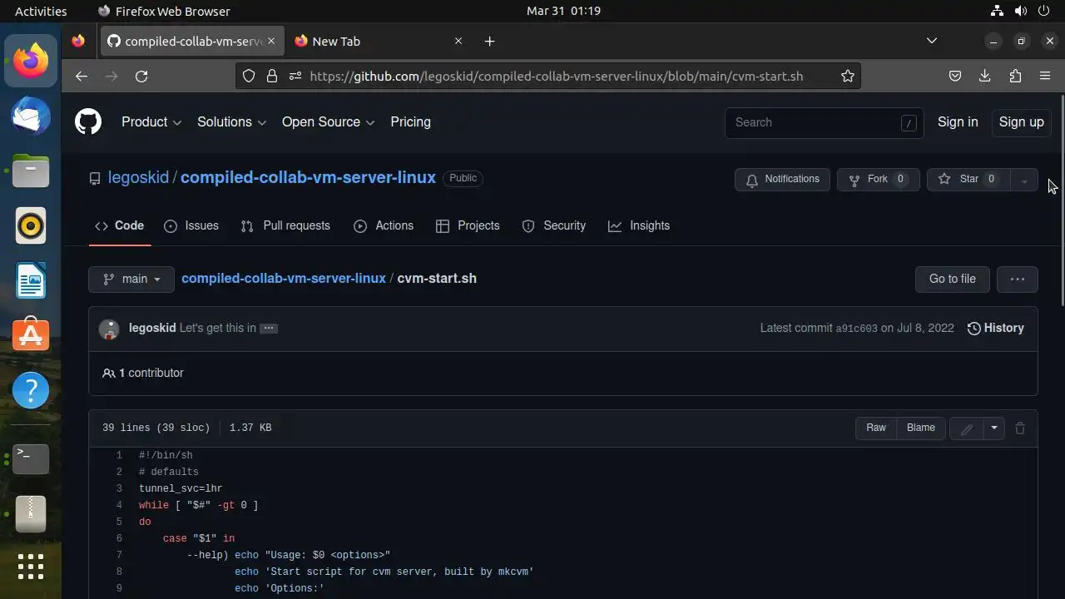
Task: Click legoskid's avatar thumbnail
Action: coord(109,328)
